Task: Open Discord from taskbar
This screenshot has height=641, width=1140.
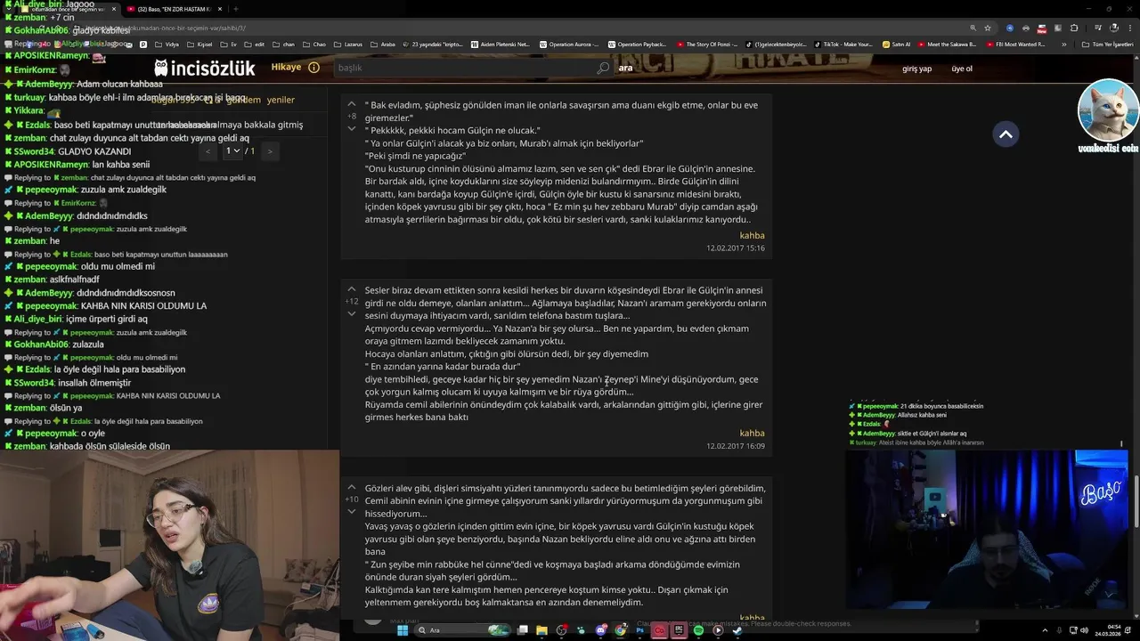Action: (x=601, y=630)
